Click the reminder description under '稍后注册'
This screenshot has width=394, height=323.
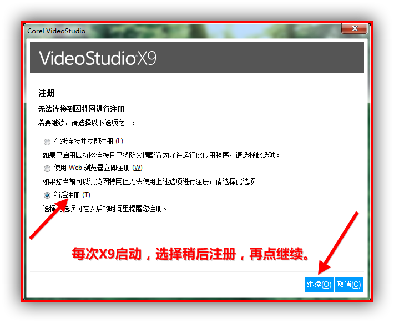105,209
